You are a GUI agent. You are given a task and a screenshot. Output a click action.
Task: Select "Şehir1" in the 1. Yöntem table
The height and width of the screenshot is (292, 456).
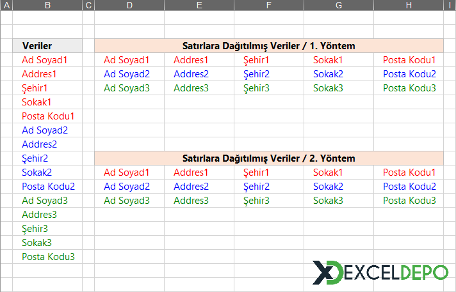click(256, 60)
